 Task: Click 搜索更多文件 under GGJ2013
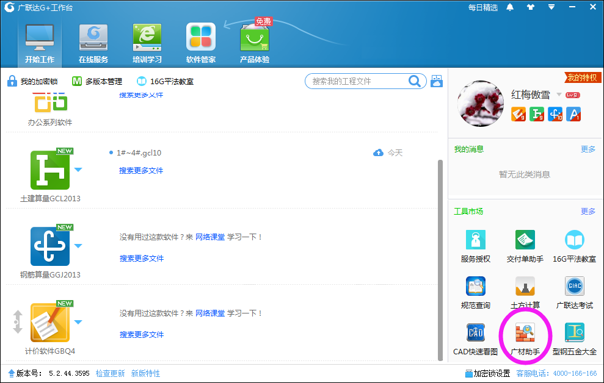[x=141, y=259]
